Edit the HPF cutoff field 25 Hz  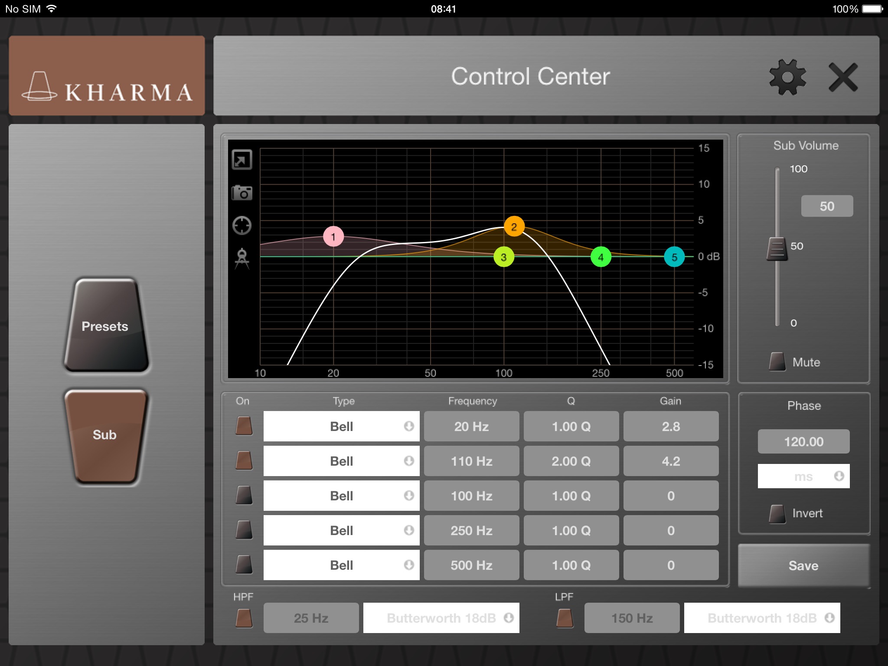(311, 618)
